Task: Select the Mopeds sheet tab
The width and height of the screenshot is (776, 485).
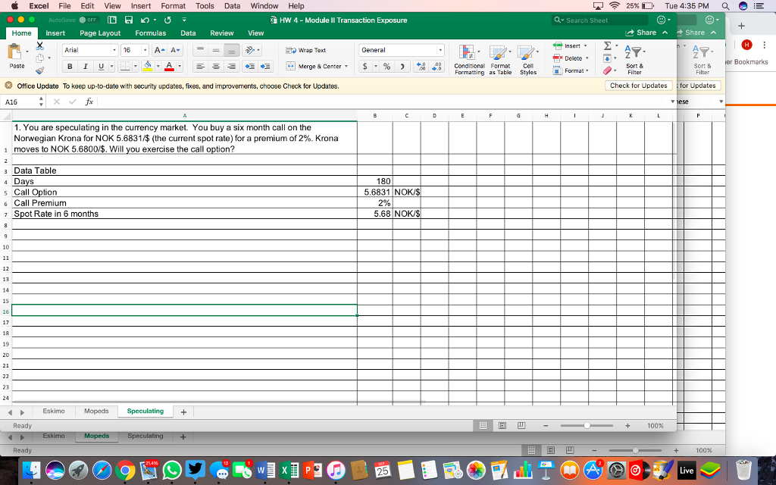Action: point(95,410)
